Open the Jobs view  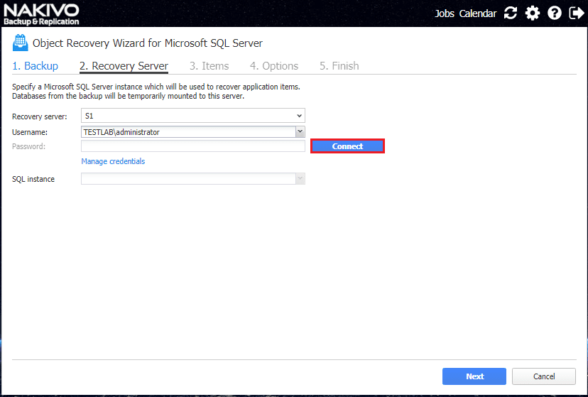click(x=445, y=13)
